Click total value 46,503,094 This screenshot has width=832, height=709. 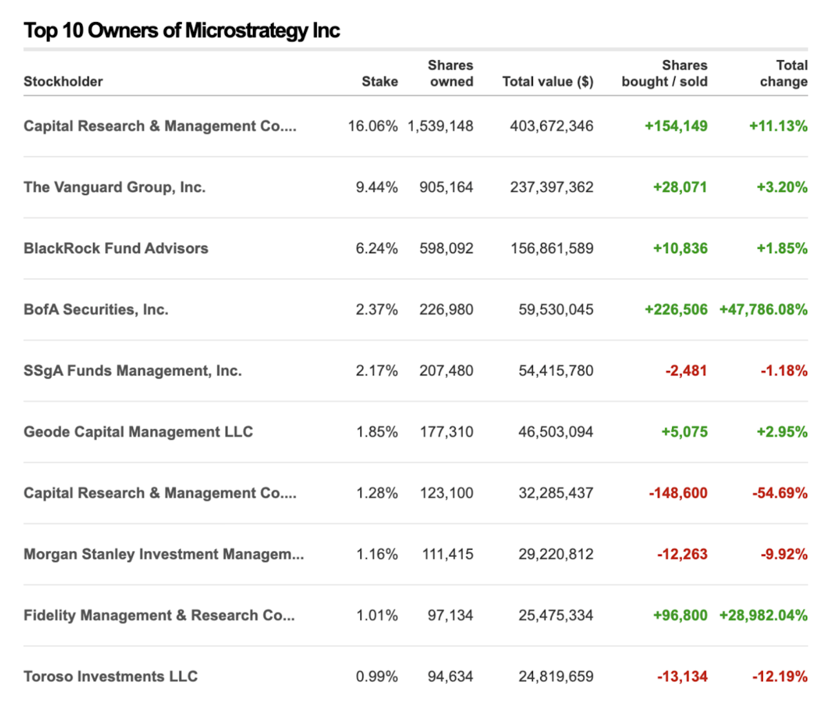tap(556, 432)
